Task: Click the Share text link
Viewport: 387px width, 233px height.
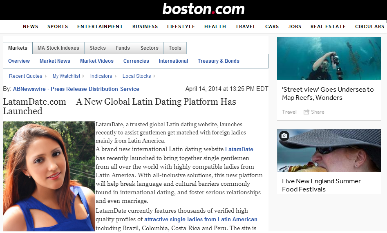Action: (318, 112)
